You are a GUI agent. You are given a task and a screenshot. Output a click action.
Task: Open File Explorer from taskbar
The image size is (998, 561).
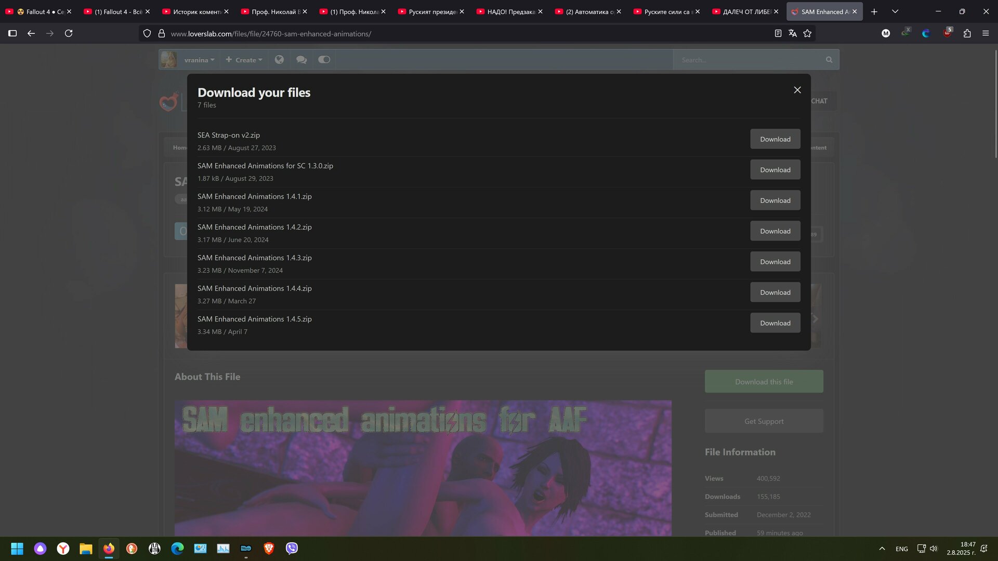[86, 549]
